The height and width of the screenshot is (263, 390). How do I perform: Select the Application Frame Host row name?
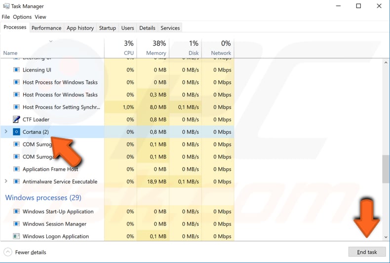tap(50, 169)
